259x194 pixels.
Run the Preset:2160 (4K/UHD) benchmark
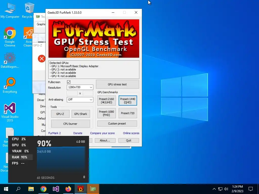[x=106, y=101]
